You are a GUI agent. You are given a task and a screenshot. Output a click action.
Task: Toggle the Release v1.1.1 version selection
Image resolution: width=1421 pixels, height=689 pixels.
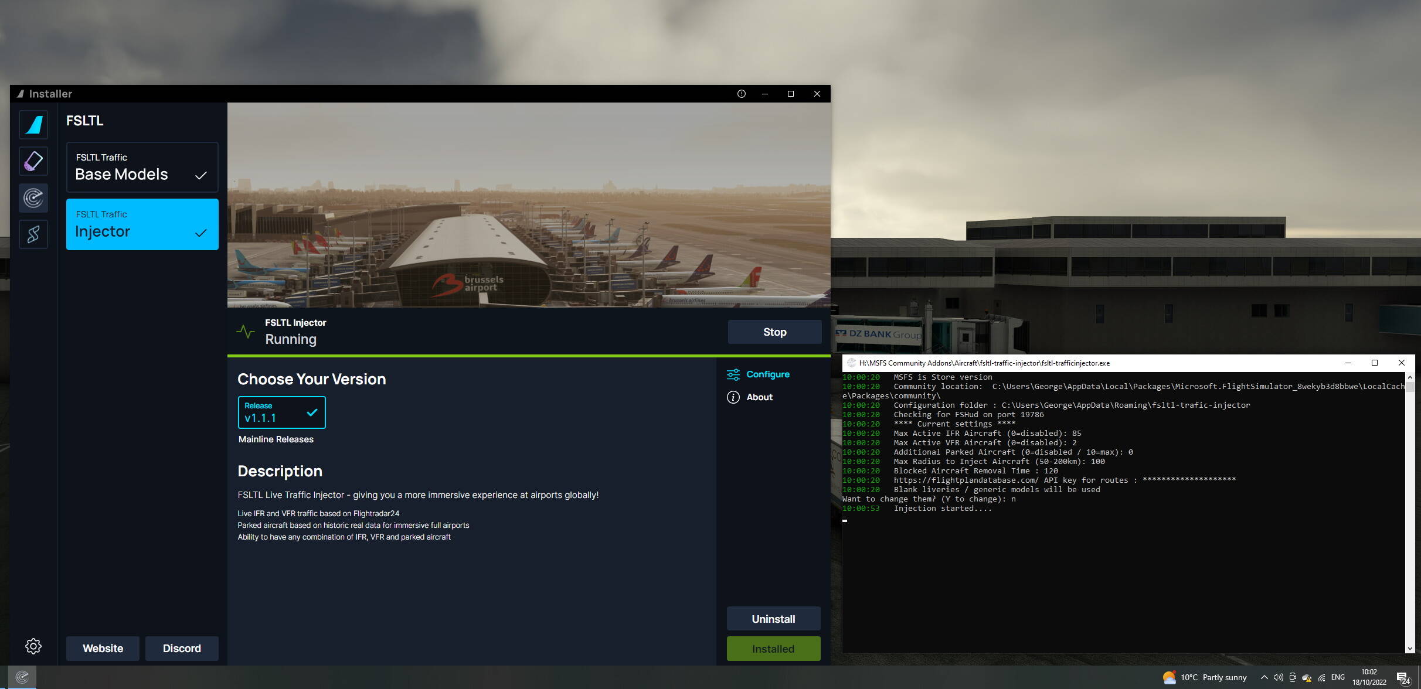[x=282, y=412]
